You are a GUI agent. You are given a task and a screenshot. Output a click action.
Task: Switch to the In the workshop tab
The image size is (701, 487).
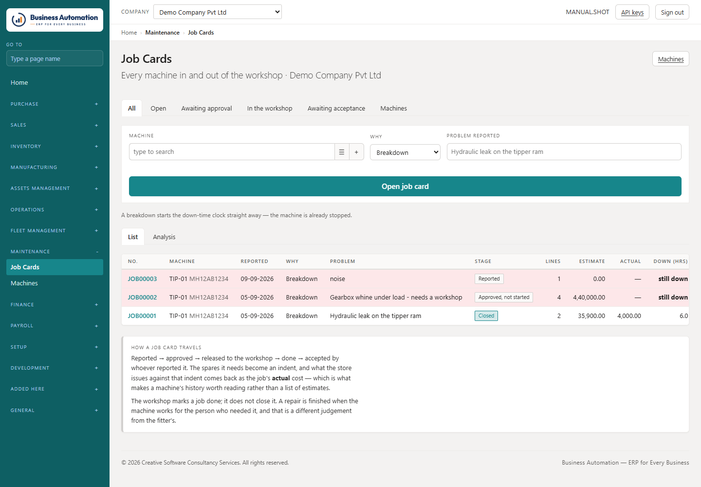[270, 109]
